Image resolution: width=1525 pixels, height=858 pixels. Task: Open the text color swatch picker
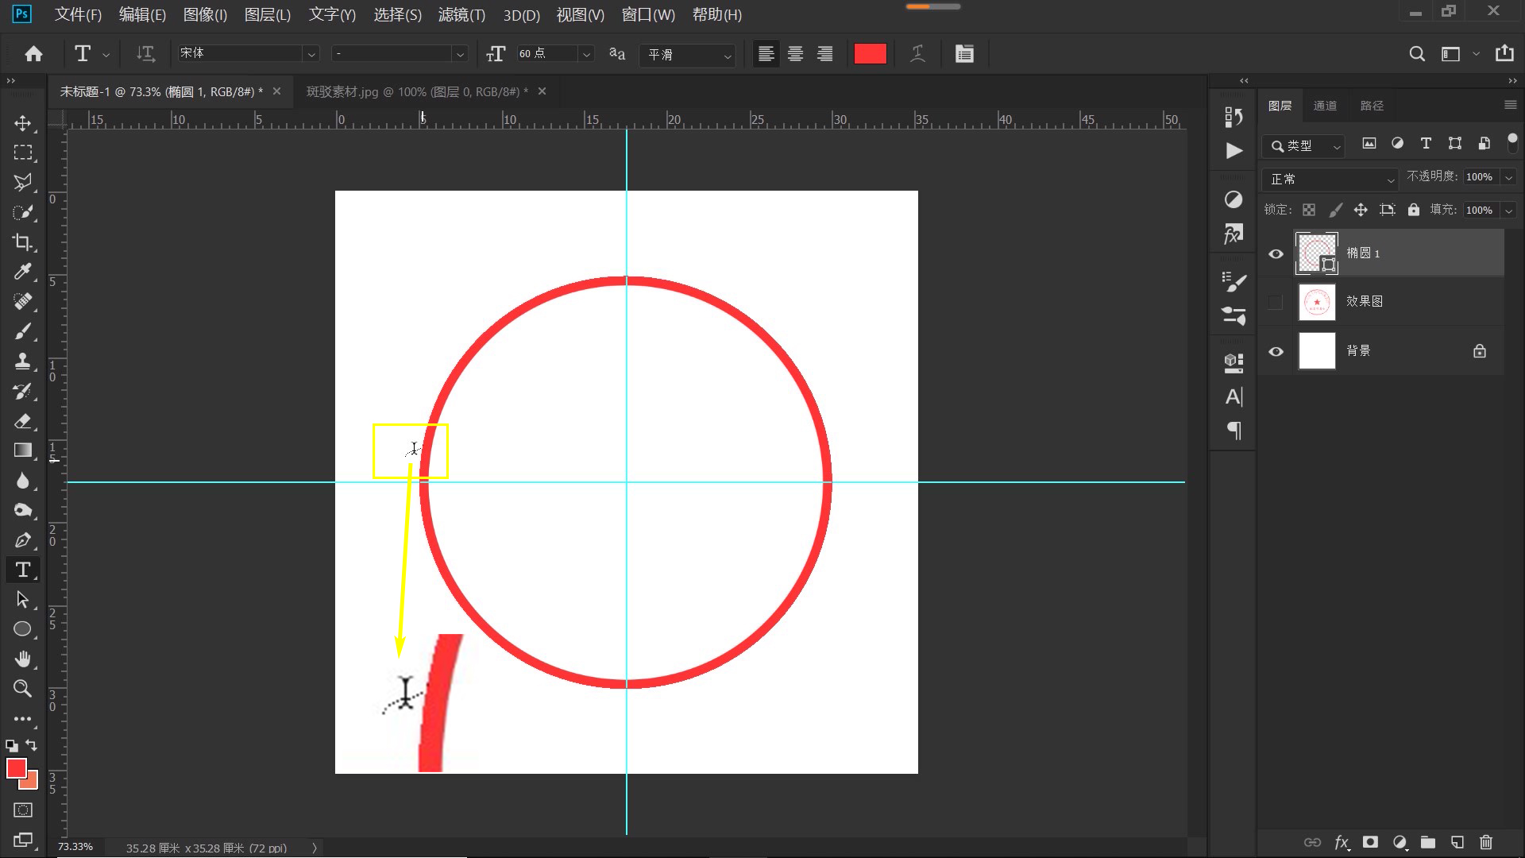coord(870,53)
